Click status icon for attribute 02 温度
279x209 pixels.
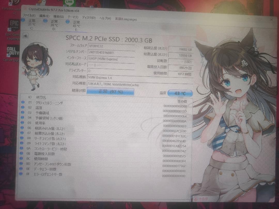(22, 107)
